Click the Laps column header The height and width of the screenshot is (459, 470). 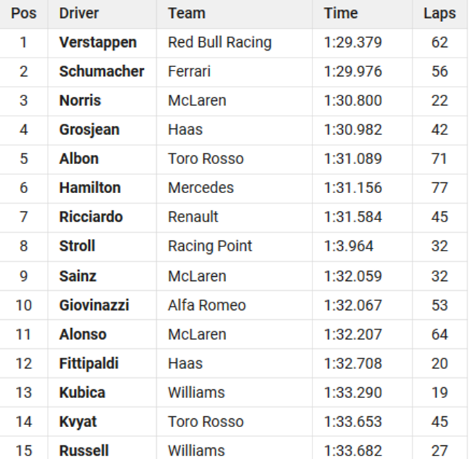440,13
